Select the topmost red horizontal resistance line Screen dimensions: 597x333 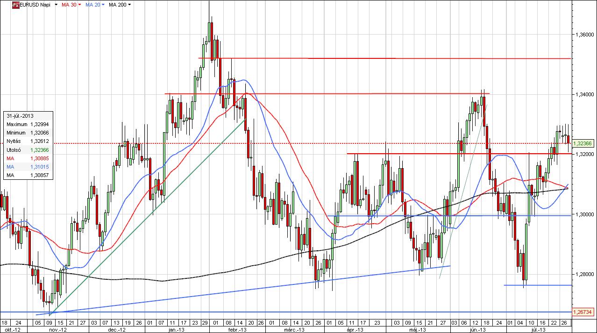tap(385, 58)
